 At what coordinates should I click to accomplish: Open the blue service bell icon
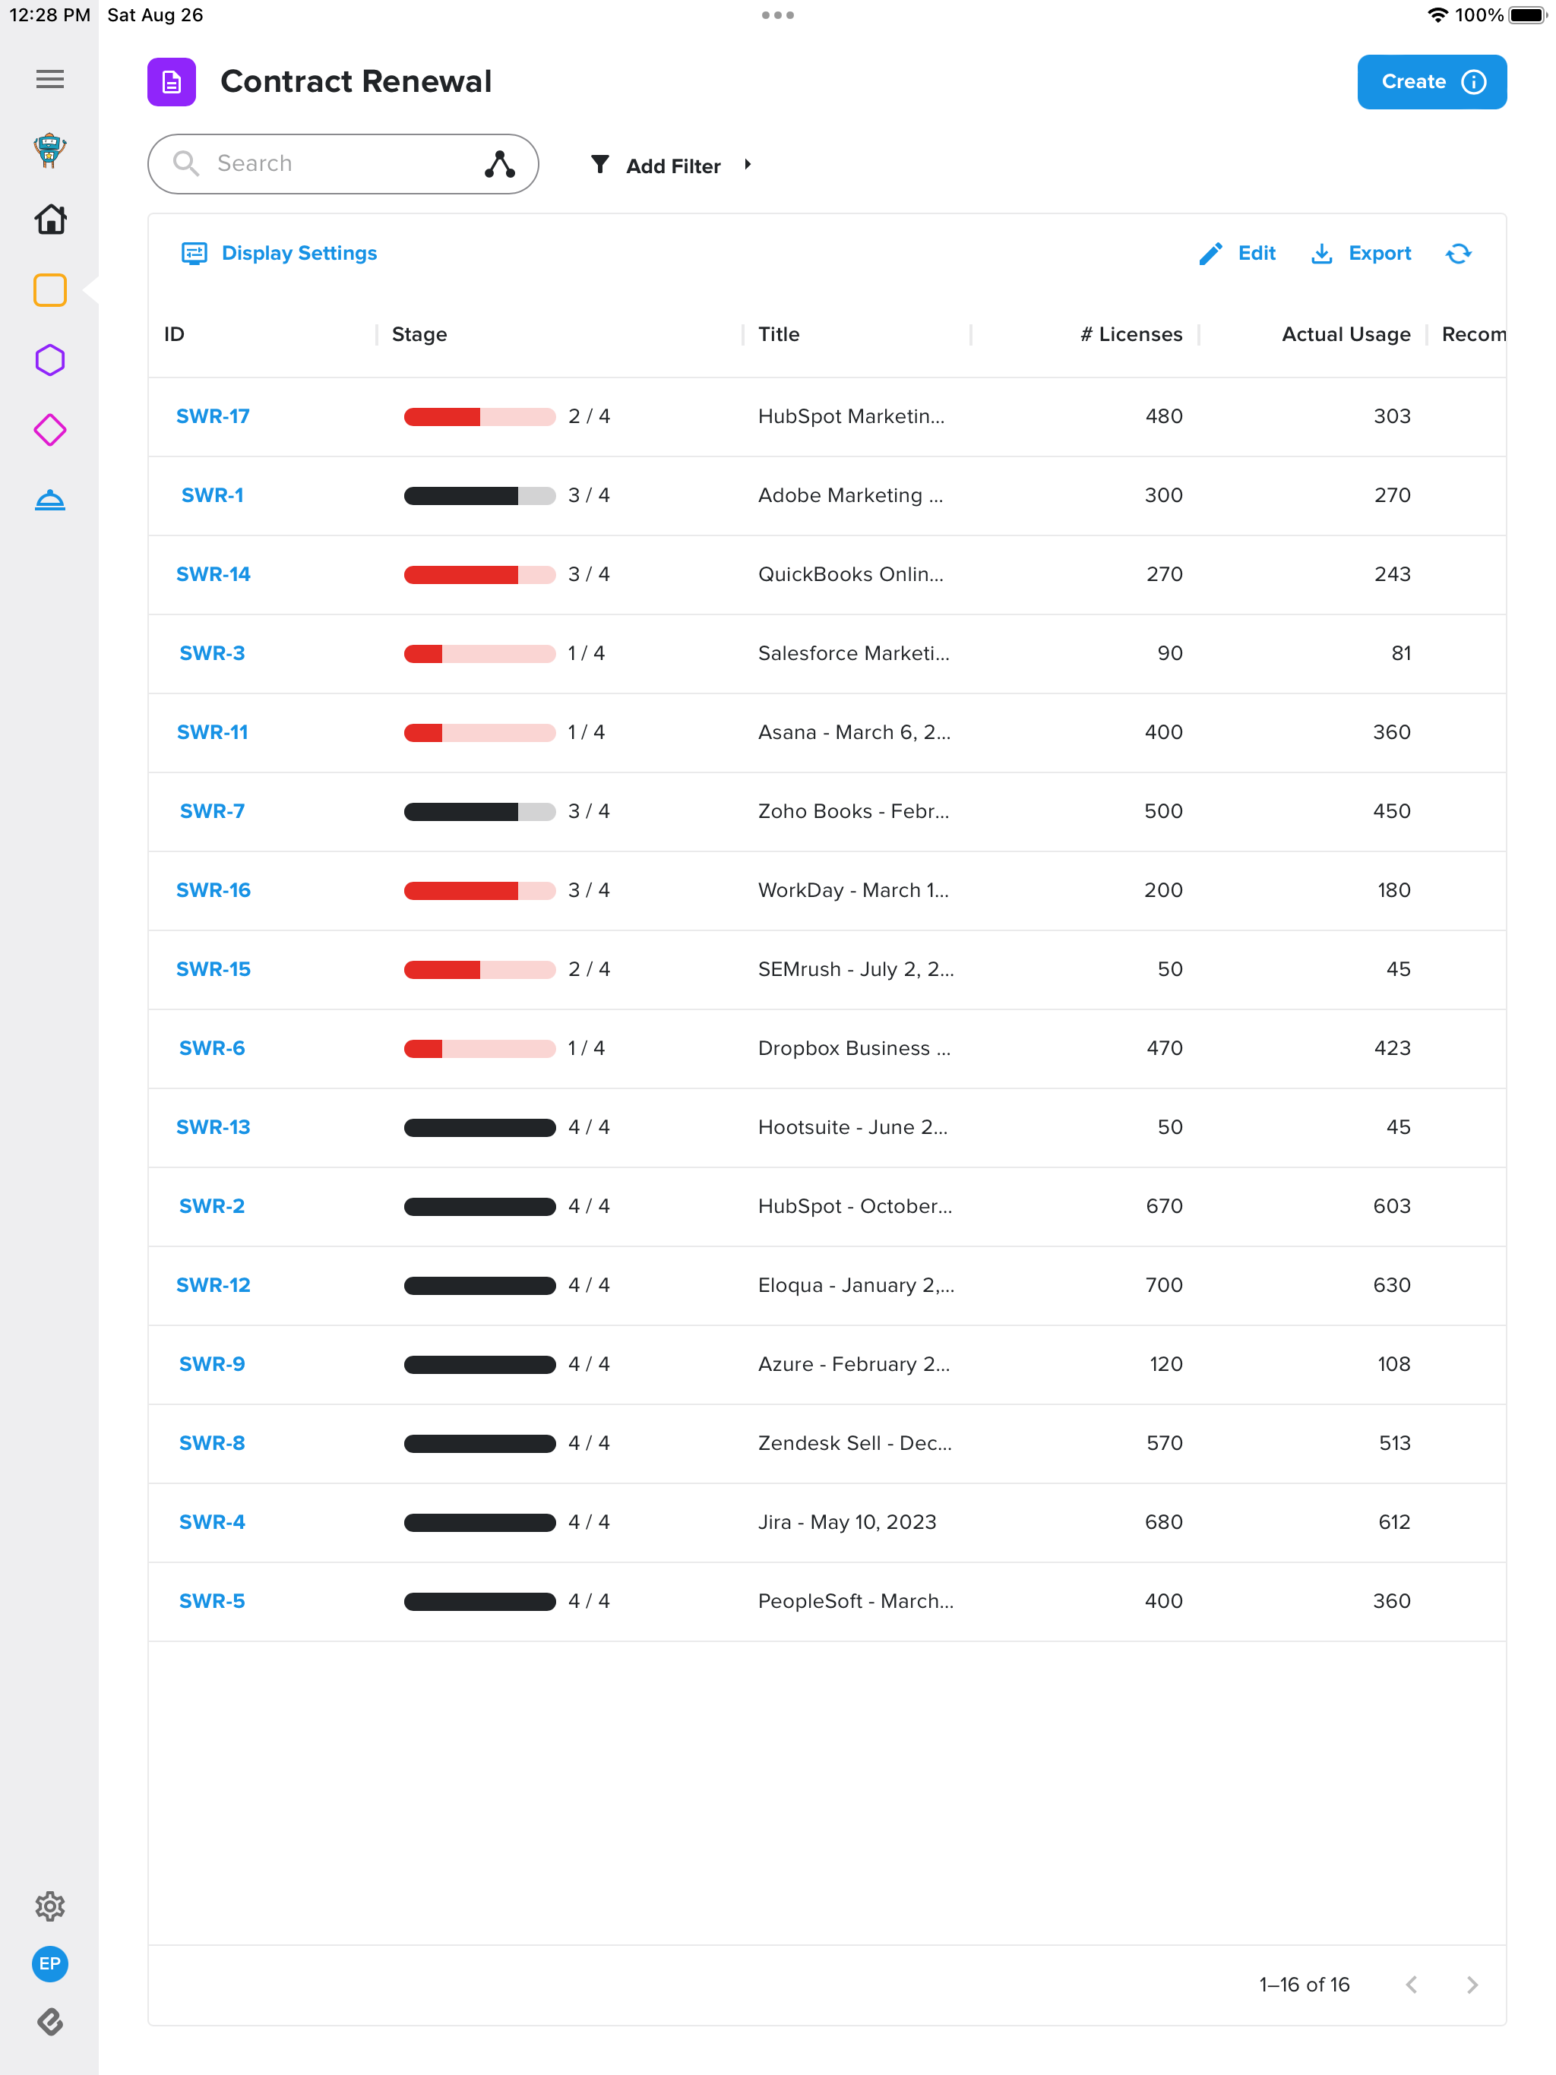pyautogui.click(x=49, y=500)
